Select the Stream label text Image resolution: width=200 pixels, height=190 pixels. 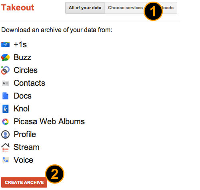pyautogui.click(x=26, y=147)
